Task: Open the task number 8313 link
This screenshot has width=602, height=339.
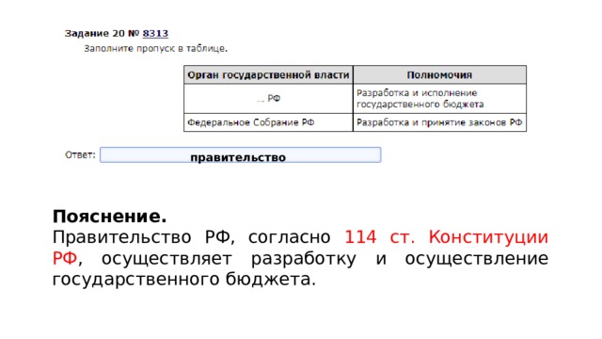Action: click(x=155, y=34)
